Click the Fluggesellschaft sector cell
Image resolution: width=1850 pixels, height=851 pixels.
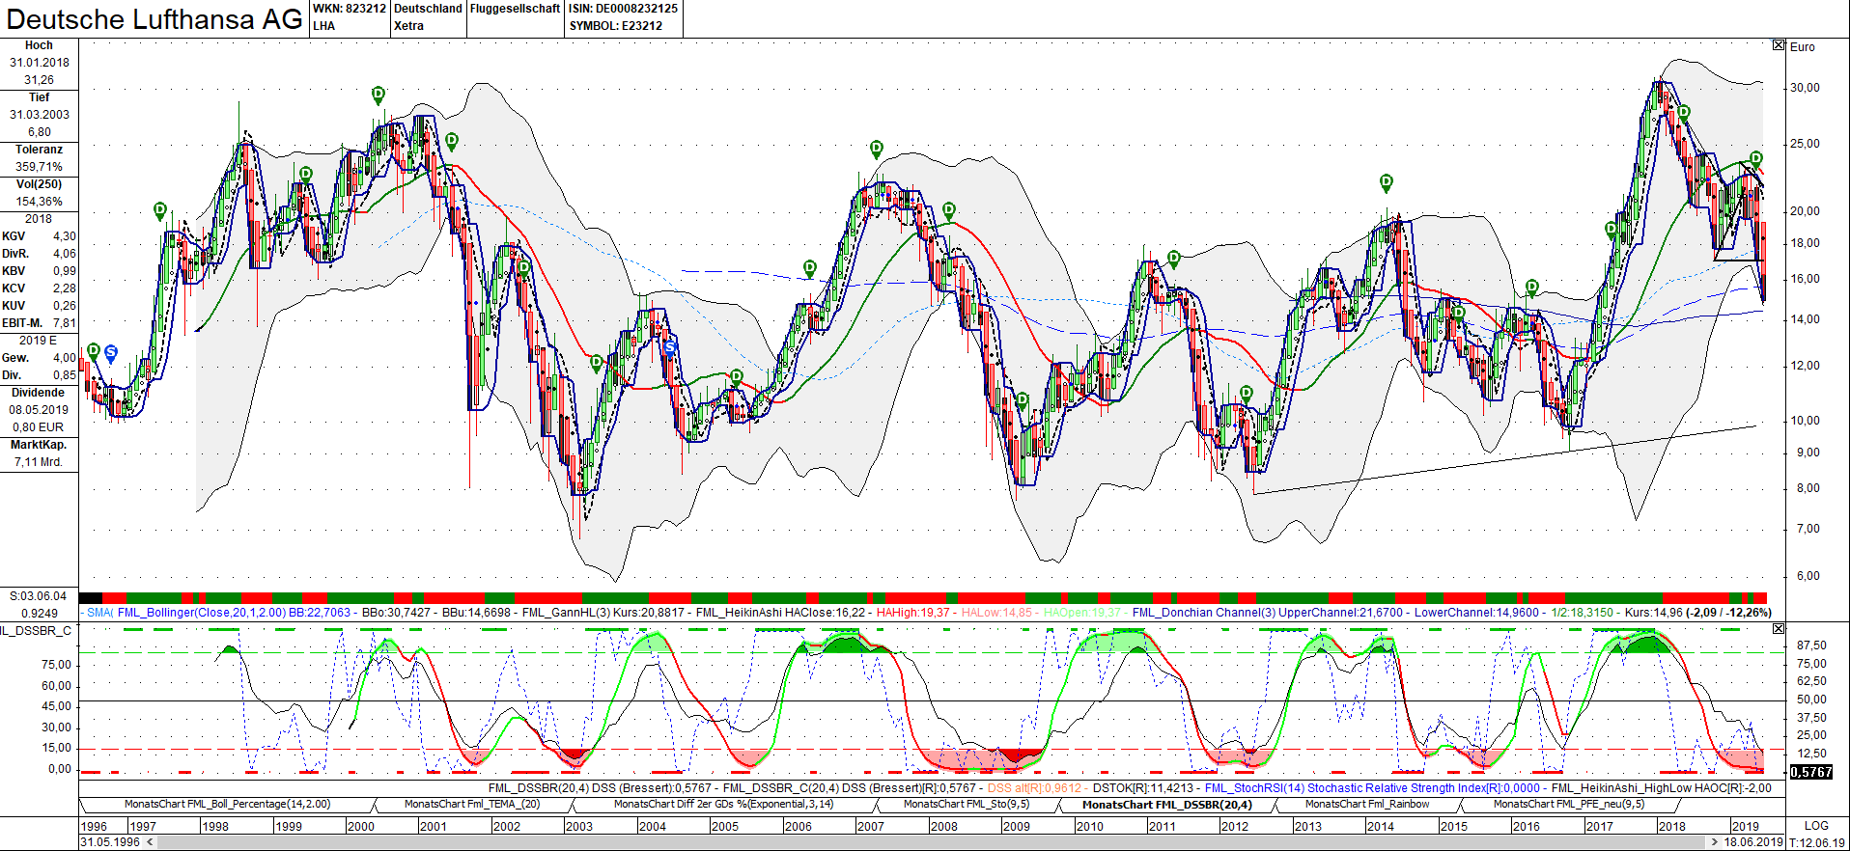(x=515, y=9)
